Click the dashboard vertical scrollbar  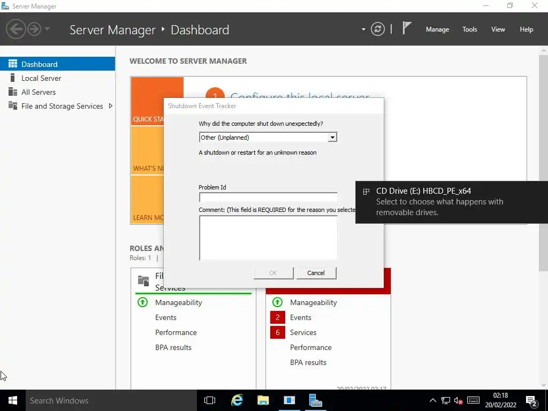click(x=543, y=163)
